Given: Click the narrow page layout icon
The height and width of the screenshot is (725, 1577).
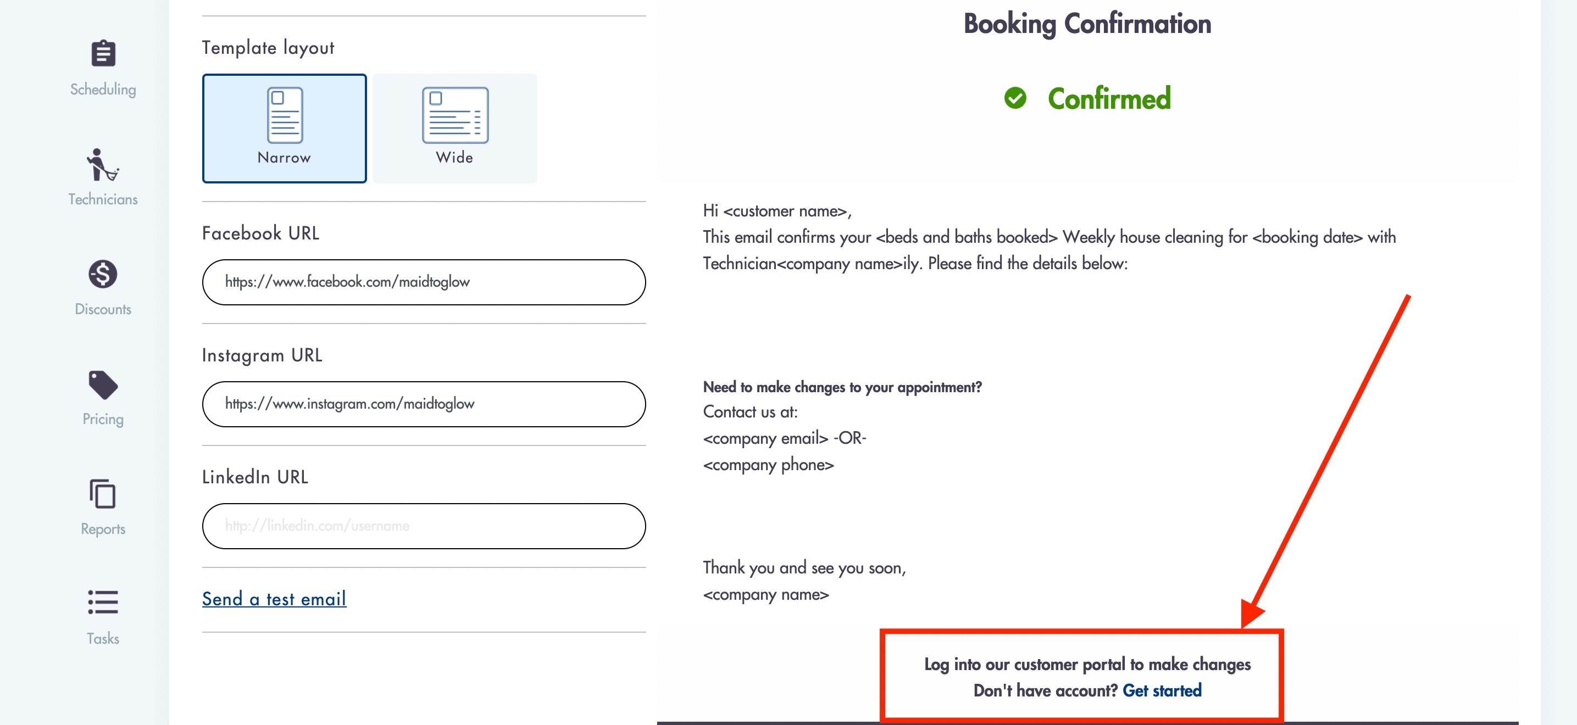Looking at the screenshot, I should click(285, 115).
